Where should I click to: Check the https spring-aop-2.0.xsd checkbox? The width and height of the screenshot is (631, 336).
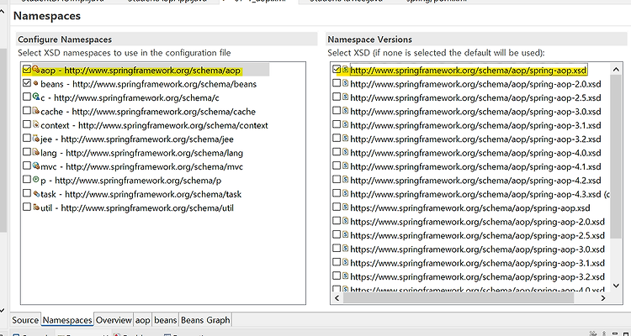pyautogui.click(x=337, y=221)
